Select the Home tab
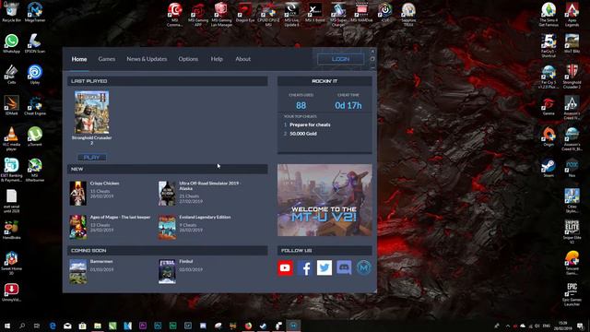 pyautogui.click(x=79, y=59)
